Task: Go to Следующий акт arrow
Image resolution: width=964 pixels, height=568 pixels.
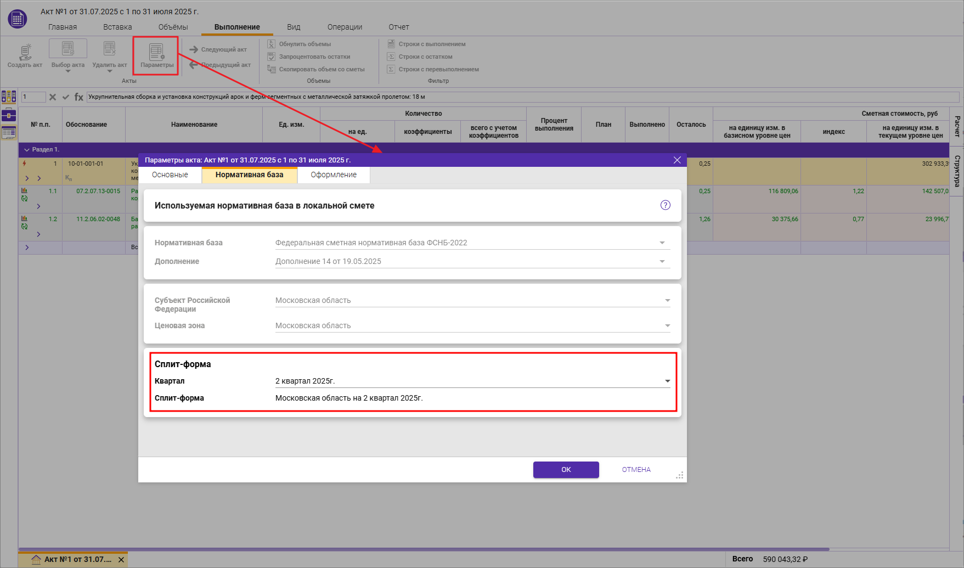Action: (194, 49)
